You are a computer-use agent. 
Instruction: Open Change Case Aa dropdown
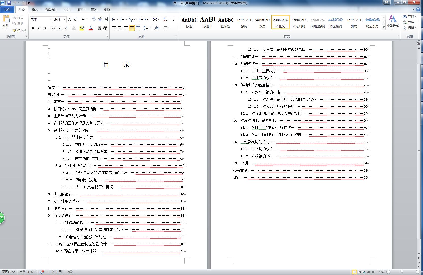[84, 19]
